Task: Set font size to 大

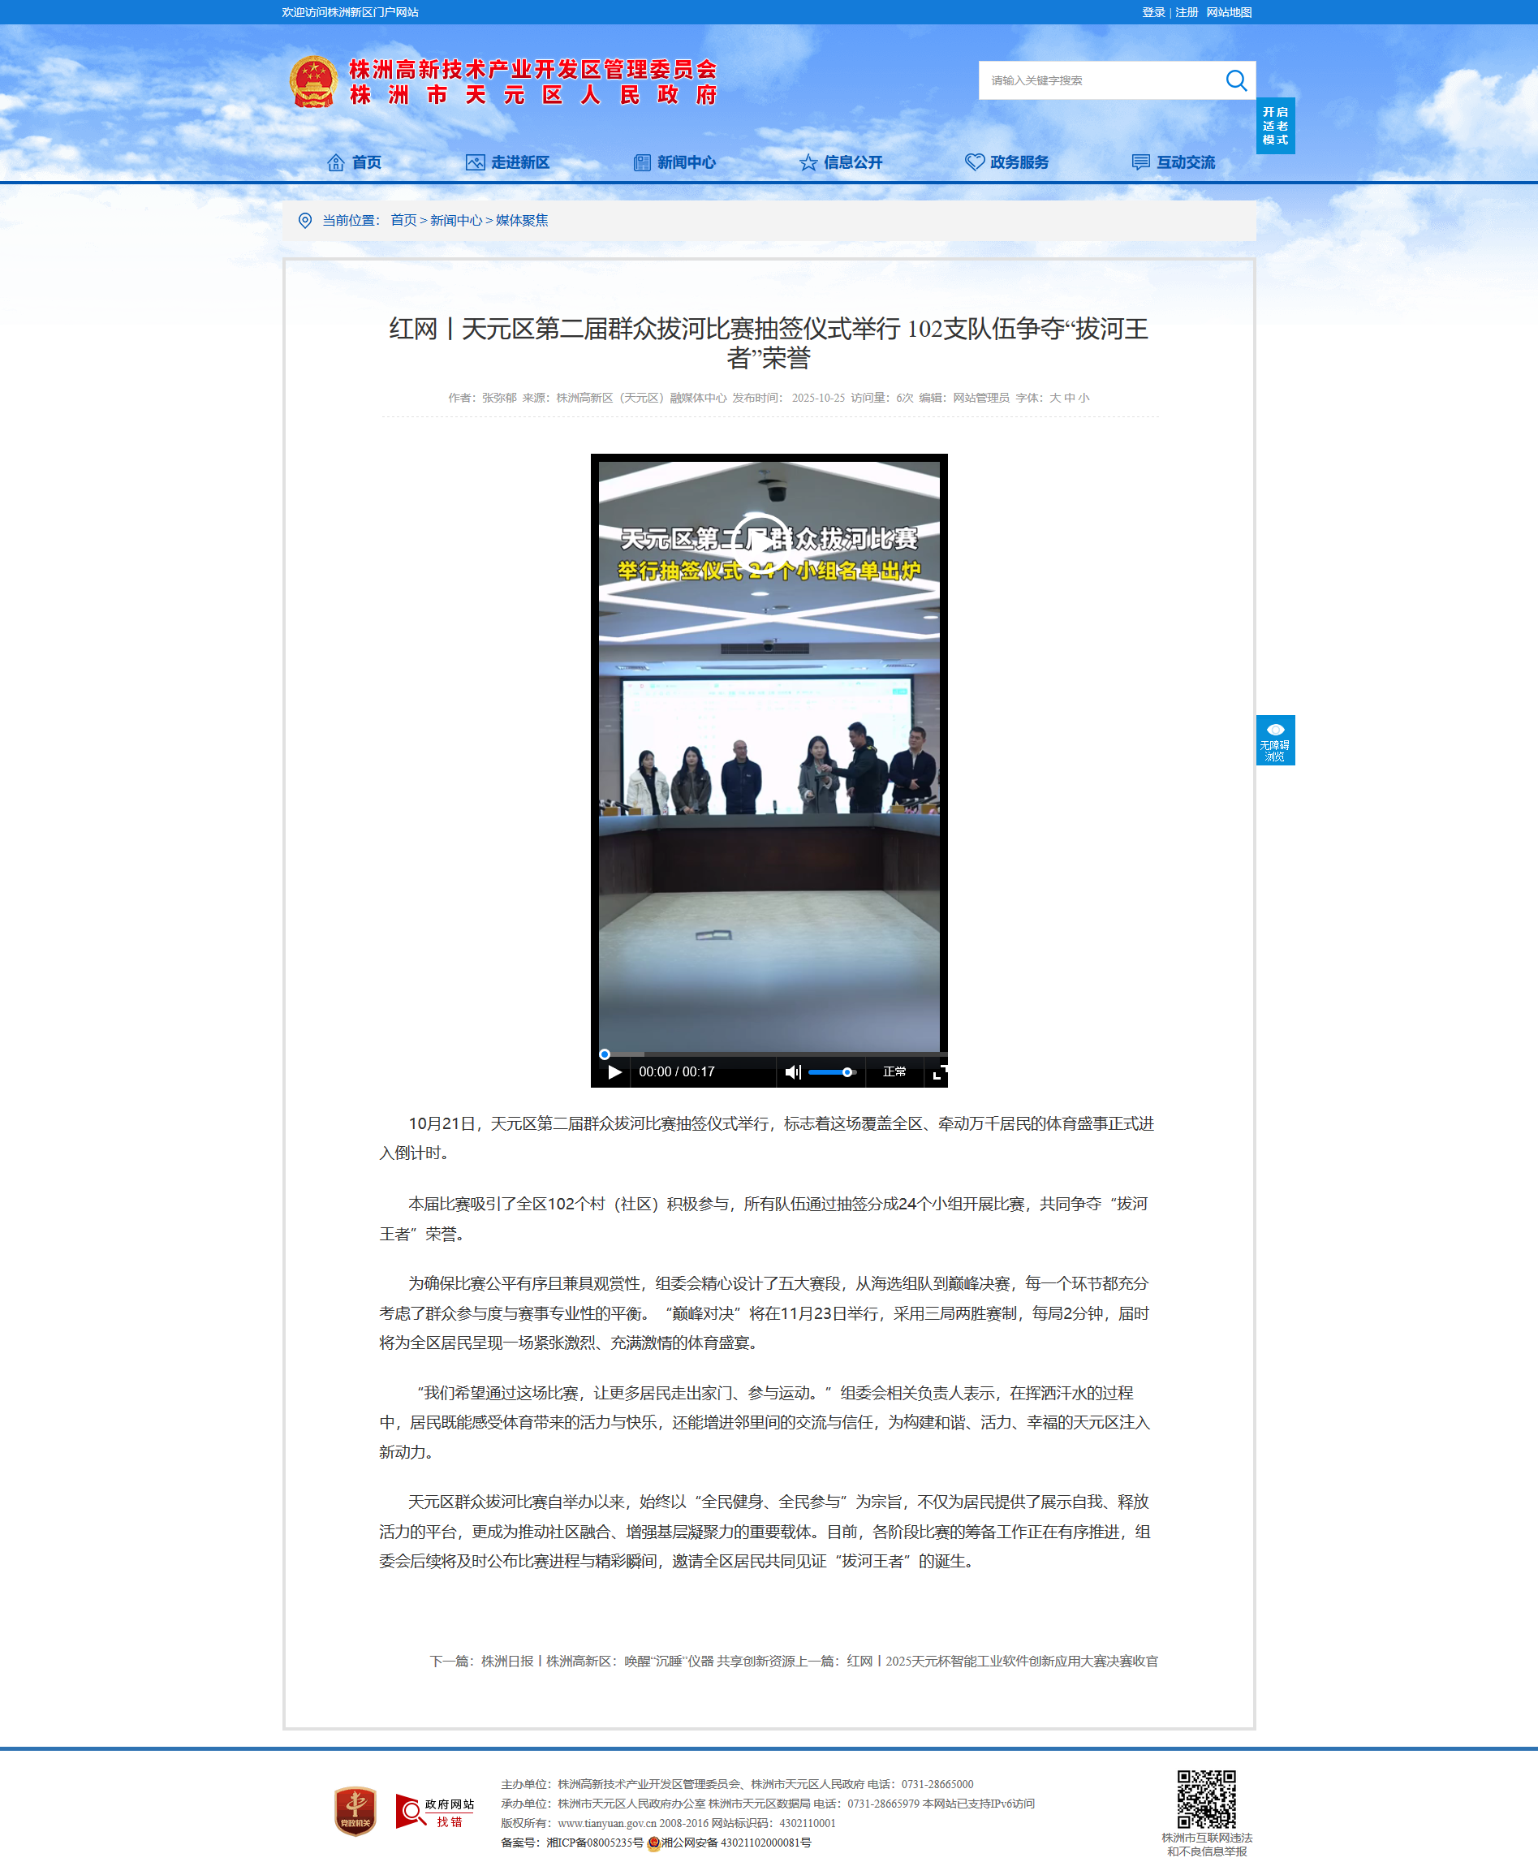Action: point(1054,398)
